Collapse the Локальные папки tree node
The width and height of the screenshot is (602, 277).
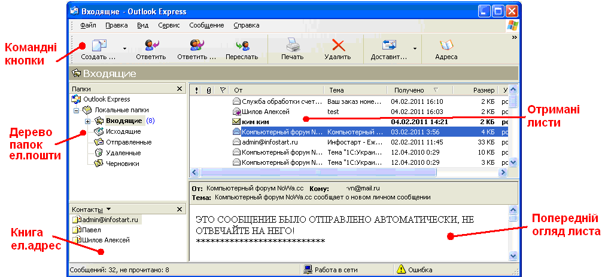pos(76,110)
